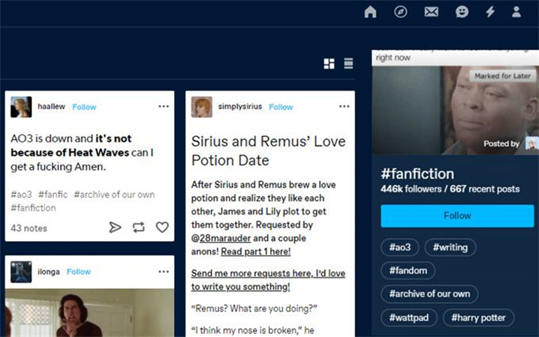Like haallew's post with the heart
Viewport: 539px width, 337px height.
(x=162, y=227)
